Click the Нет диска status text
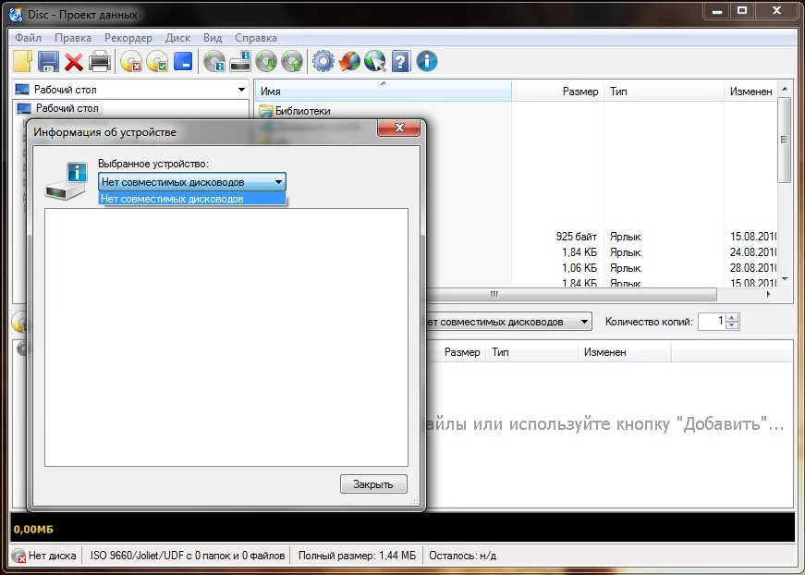Screen dimensions: 805x575 (53, 556)
